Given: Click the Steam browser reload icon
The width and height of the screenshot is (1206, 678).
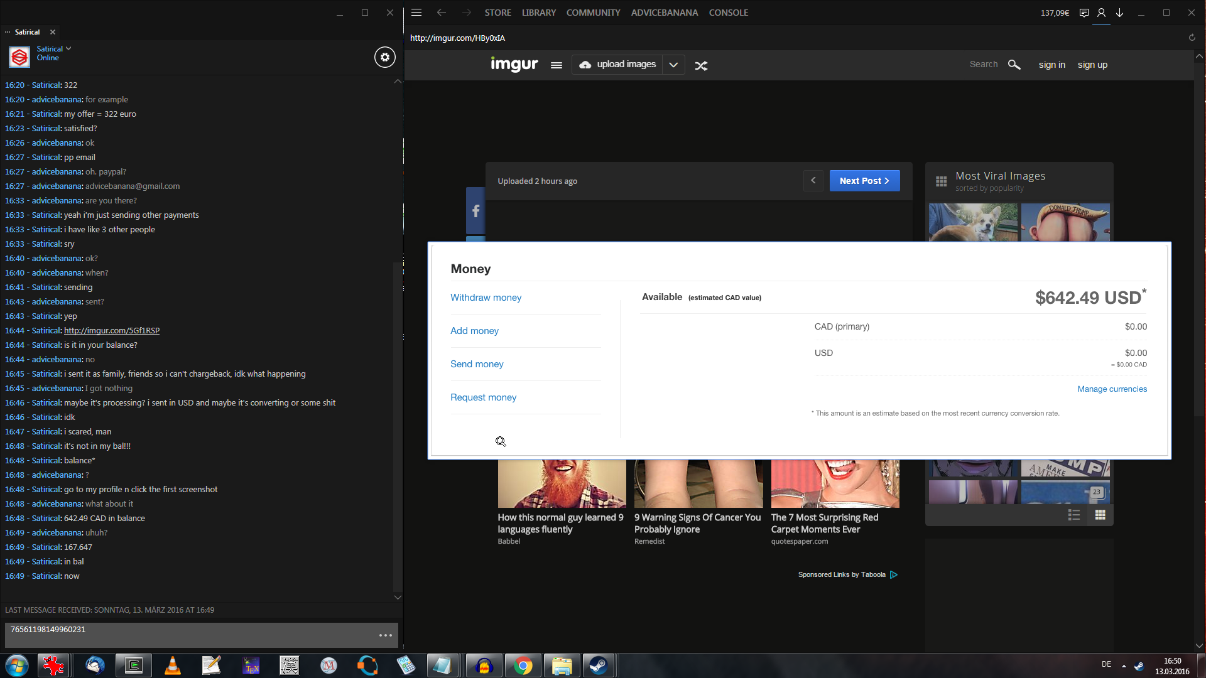Looking at the screenshot, I should 1192,38.
